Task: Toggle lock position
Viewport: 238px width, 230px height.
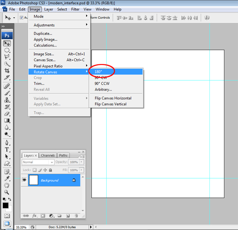Action: click(x=45, y=170)
